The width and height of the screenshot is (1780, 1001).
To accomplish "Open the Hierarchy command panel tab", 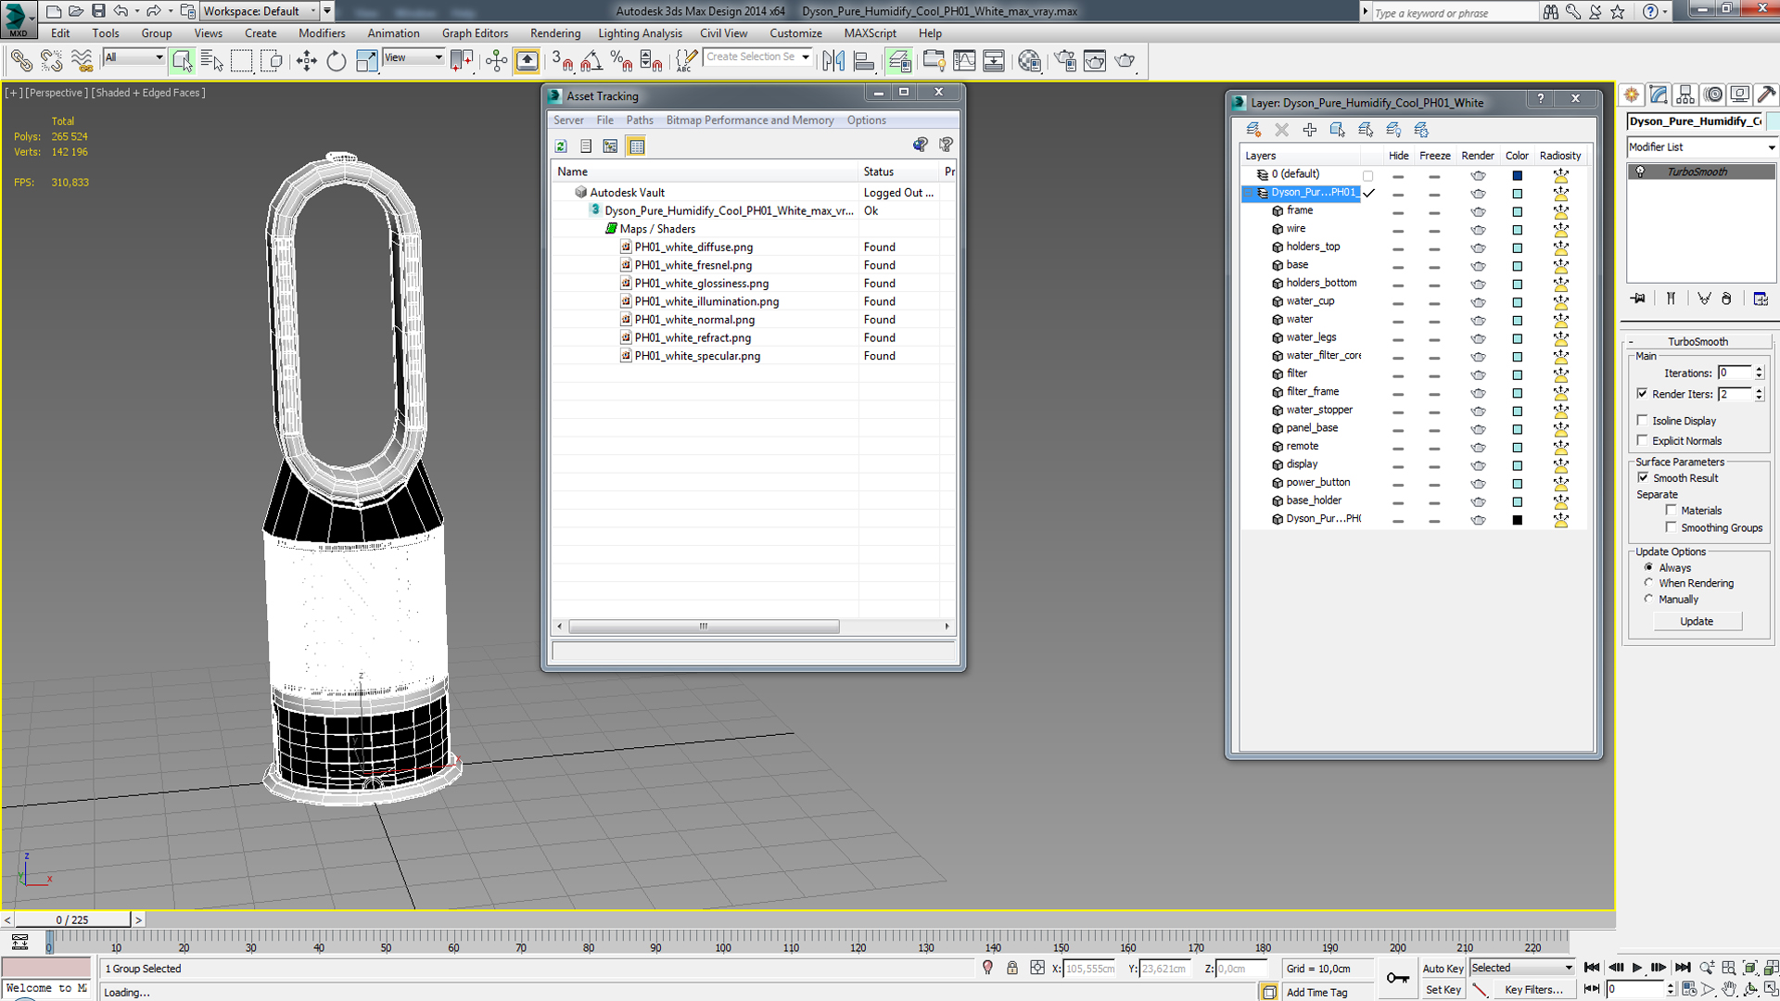I will pyautogui.click(x=1685, y=95).
